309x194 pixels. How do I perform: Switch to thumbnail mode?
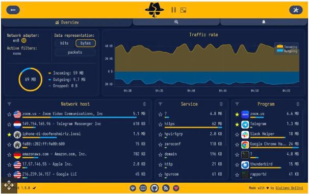pyautogui.click(x=183, y=10)
